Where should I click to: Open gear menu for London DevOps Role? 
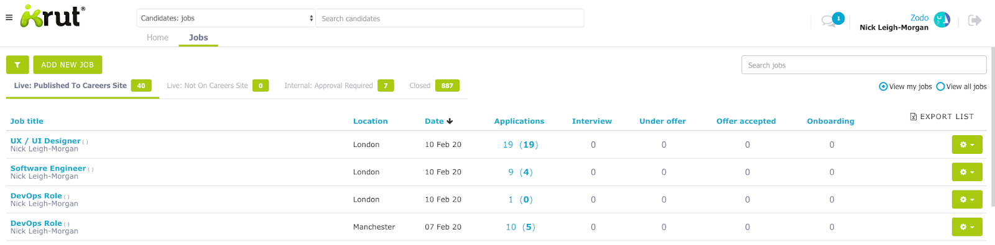point(967,199)
